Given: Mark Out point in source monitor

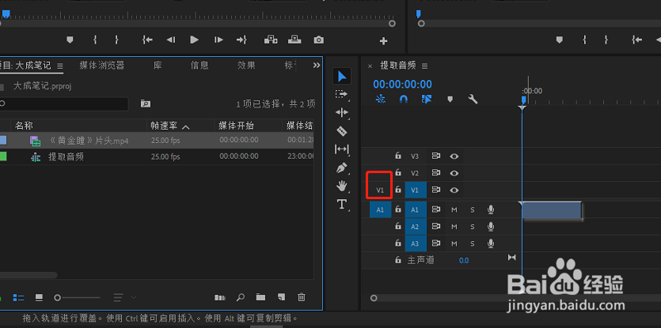Looking at the screenshot, I should (x=116, y=40).
